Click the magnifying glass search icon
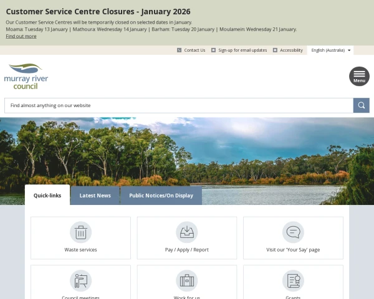This screenshot has width=374, height=299. tap(361, 105)
